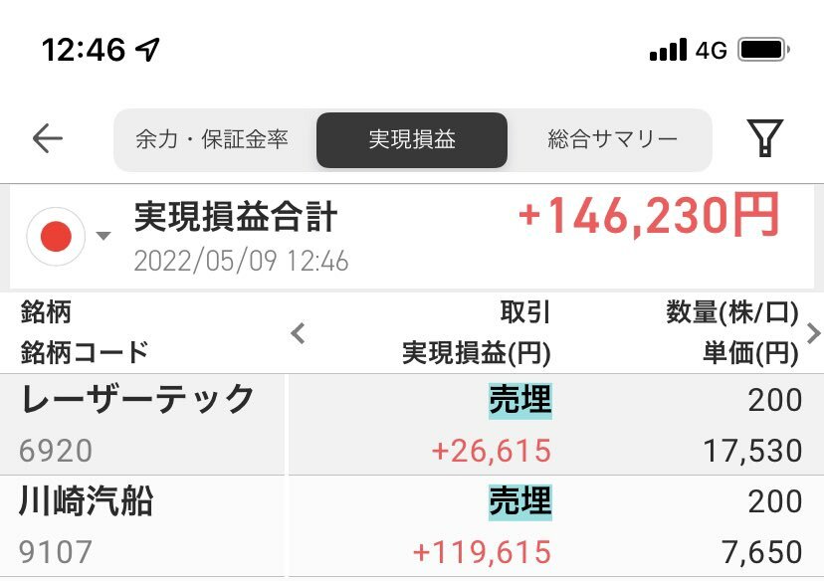Show previous columns with left chevron
The height and width of the screenshot is (581, 824).
tap(298, 333)
